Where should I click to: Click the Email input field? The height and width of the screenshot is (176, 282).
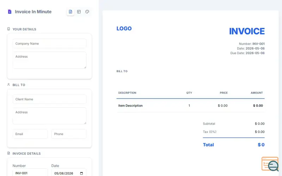pos(30,134)
